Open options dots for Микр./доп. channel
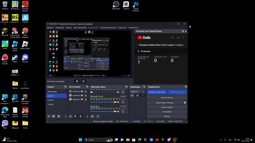Image resolution: width=255 pixels, height=143 pixels. pos(123,111)
